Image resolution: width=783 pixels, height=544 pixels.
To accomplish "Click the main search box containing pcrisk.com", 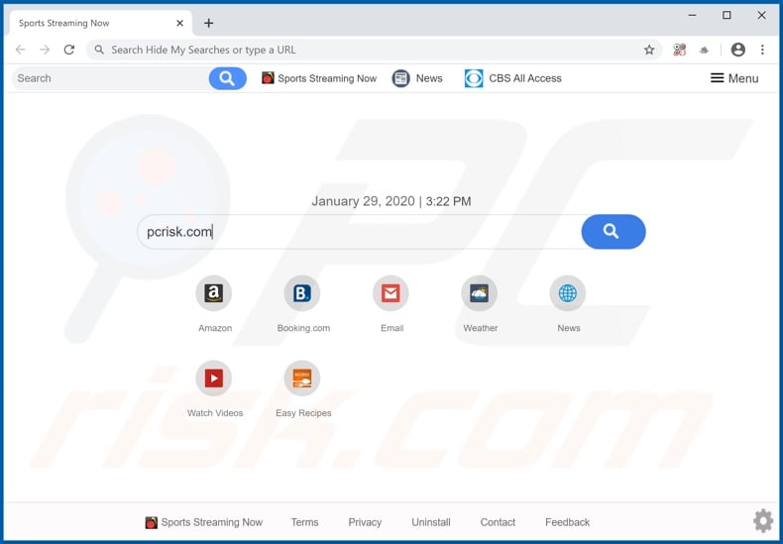I will click(360, 232).
